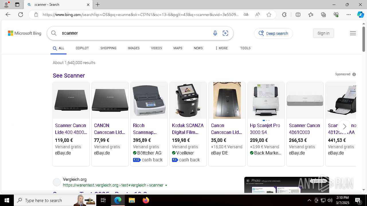Open Scanner Canon Lide 400 listing
The image size is (367, 206).
pyautogui.click(x=71, y=129)
